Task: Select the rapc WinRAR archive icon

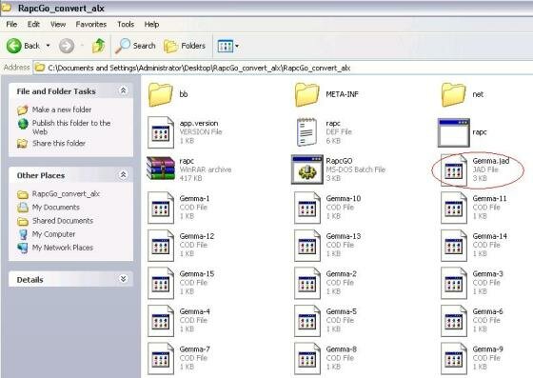Action: click(x=161, y=168)
